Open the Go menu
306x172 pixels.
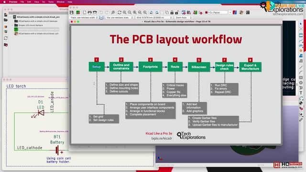(44, 2)
